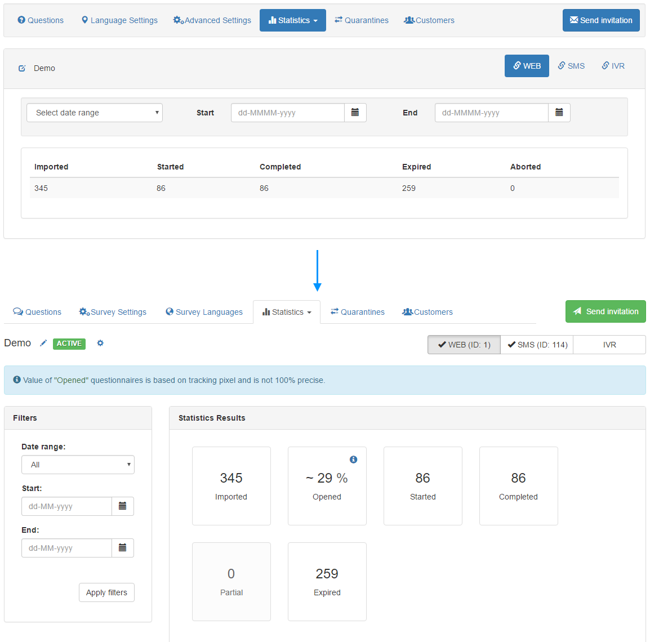The height and width of the screenshot is (642, 650).
Task: Open calendar icon for top End date
Action: 559,113
